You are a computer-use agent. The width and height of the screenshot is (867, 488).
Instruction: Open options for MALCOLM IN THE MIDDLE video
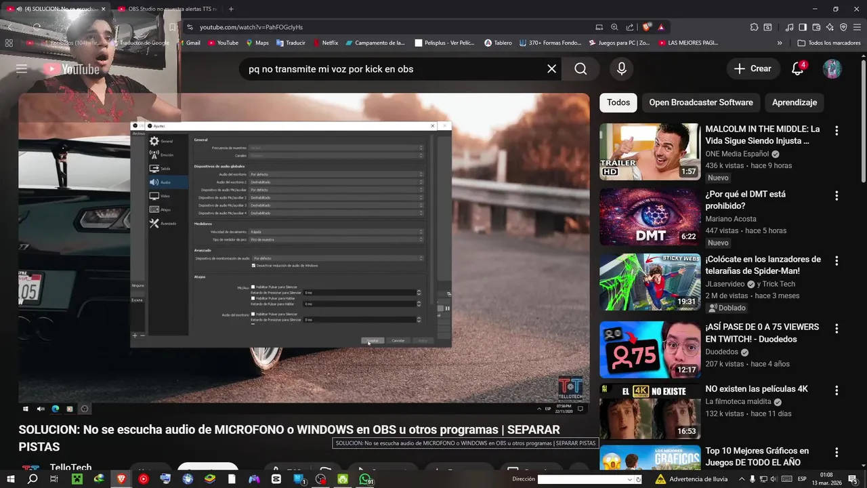(x=837, y=131)
